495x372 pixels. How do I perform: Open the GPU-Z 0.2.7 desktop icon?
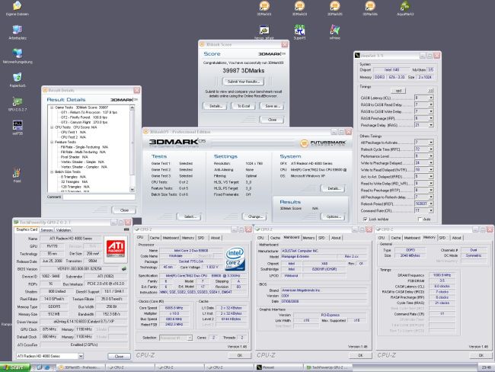(x=18, y=104)
